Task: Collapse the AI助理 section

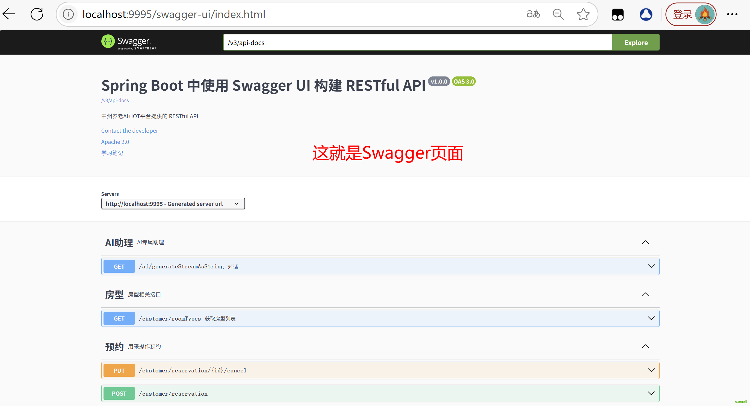Action: pyautogui.click(x=645, y=242)
